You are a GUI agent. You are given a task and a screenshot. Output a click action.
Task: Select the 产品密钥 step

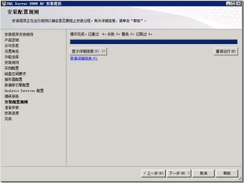12,40
